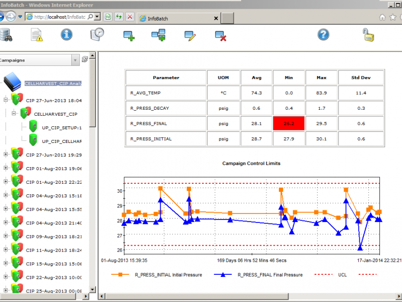The image size is (402, 302).
Task: Open the document warning report icon
Action: [36, 35]
